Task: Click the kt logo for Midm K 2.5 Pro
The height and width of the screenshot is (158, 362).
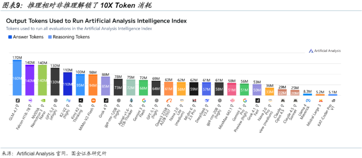Action: (x=194, y=101)
